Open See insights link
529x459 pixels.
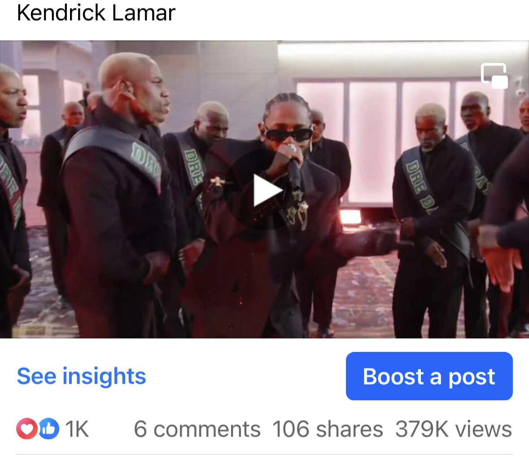tap(81, 376)
